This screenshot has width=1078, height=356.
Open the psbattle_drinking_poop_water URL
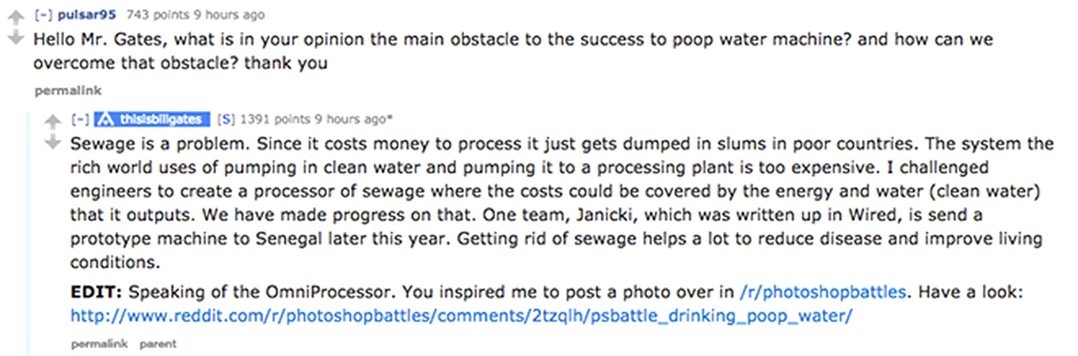[461, 316]
